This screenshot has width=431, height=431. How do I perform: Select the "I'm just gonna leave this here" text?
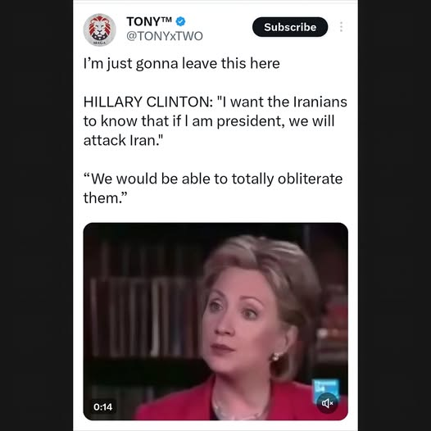[181, 63]
